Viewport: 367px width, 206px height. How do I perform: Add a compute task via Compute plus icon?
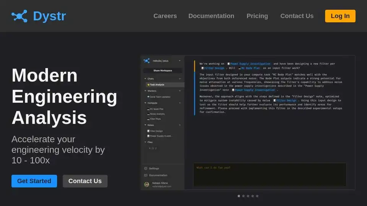click(180, 103)
